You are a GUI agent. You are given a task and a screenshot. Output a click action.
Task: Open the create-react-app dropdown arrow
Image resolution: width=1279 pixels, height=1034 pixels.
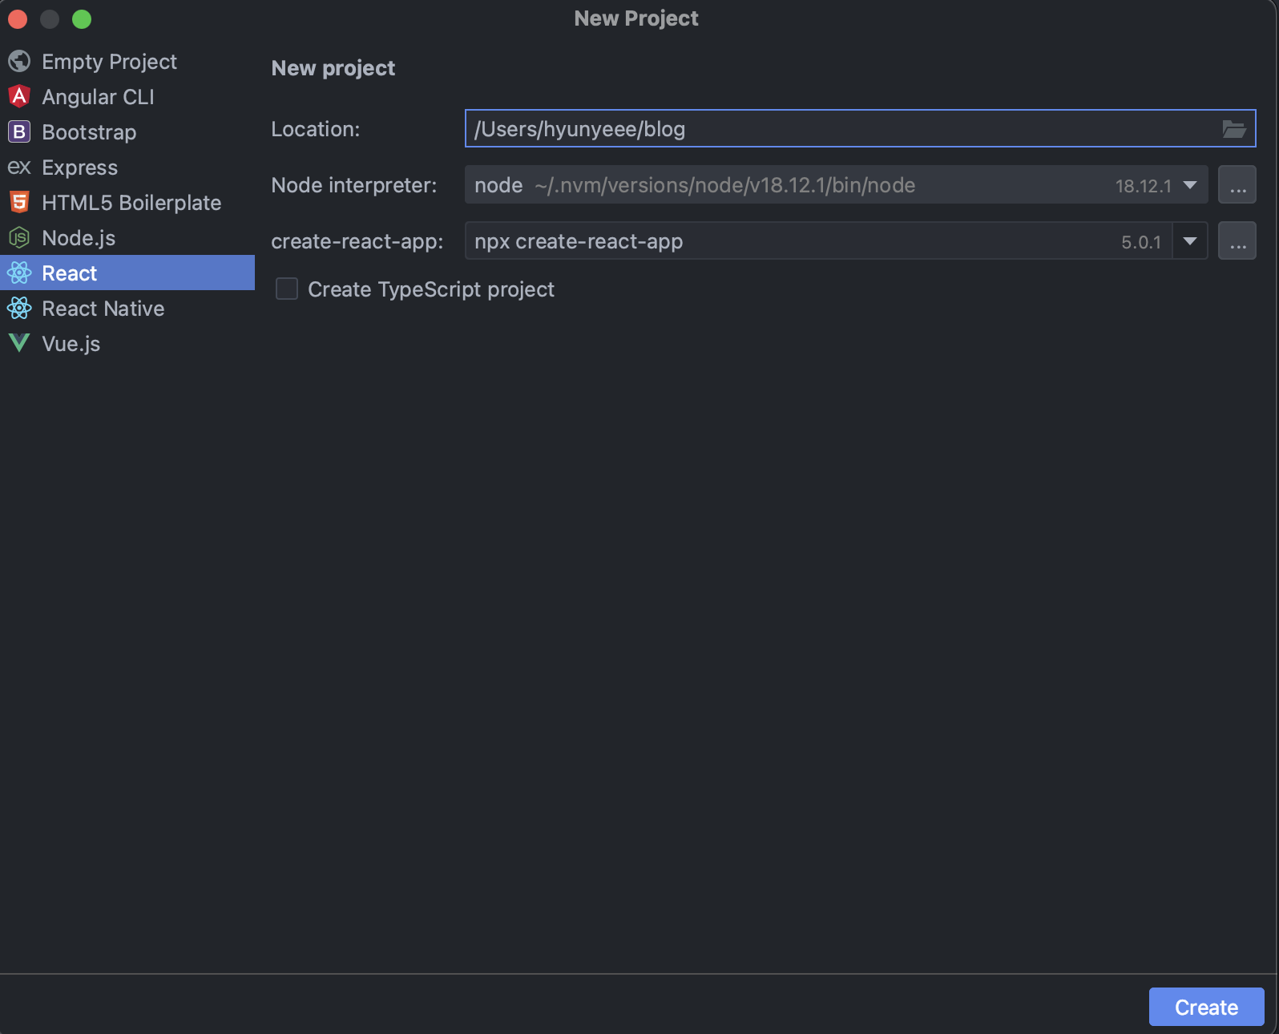[x=1190, y=241]
